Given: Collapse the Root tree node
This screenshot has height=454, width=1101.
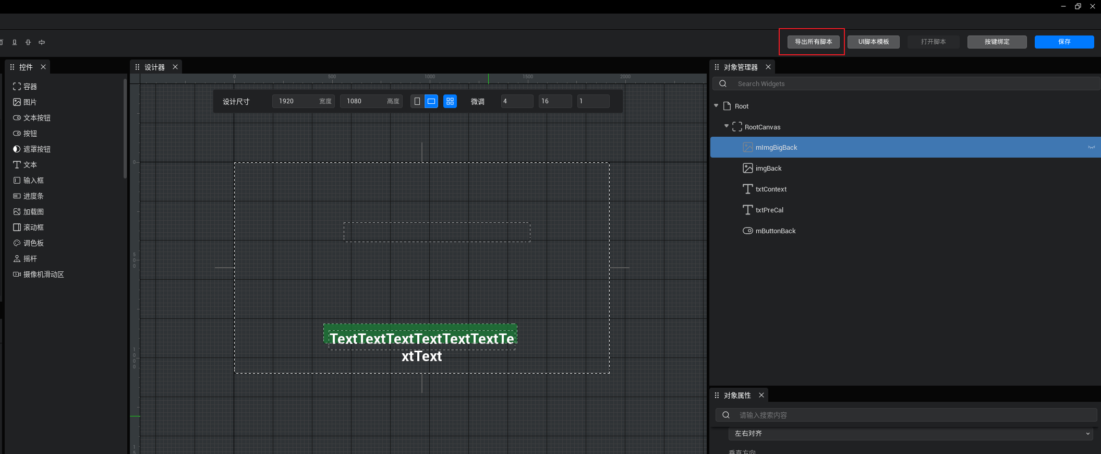Looking at the screenshot, I should point(716,106).
